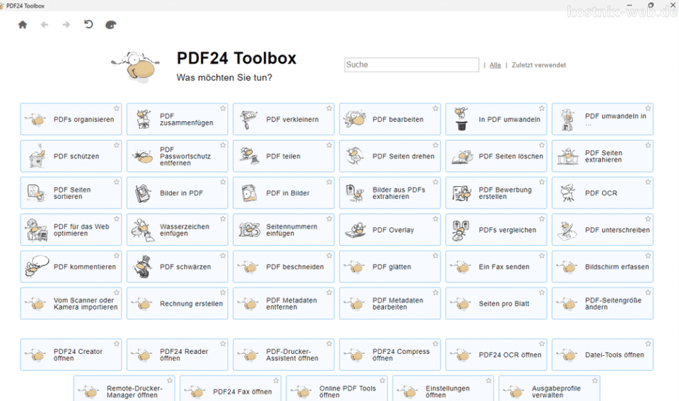Launch "Wasserzeichen einfügen" watermark tool
This screenshot has width=679, height=401.
tap(177, 229)
